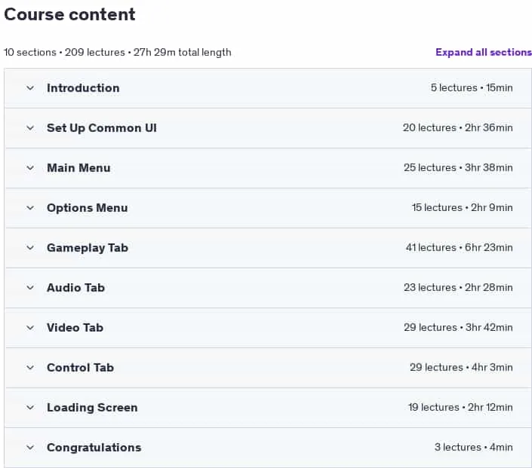The width and height of the screenshot is (532, 468).
Task: Select the Main Menu section heading
Action: pyautogui.click(x=78, y=168)
